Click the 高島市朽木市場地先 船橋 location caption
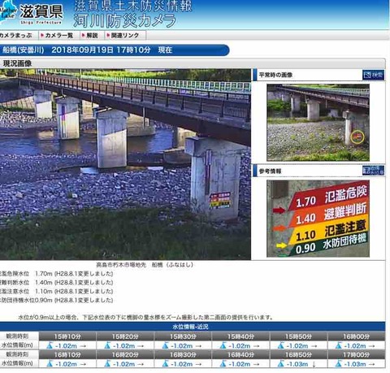This screenshot has width=390, height=373. click(145, 265)
